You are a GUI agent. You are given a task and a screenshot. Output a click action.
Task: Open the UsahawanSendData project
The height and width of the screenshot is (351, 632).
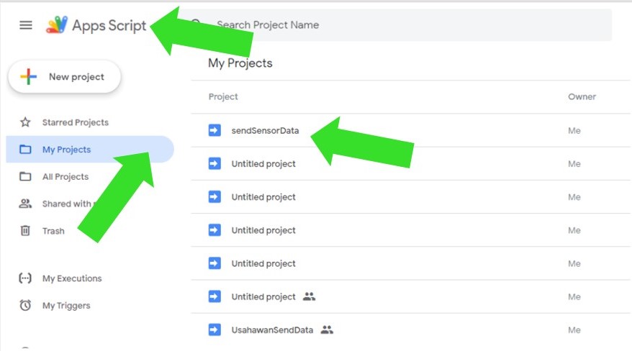[x=272, y=330]
